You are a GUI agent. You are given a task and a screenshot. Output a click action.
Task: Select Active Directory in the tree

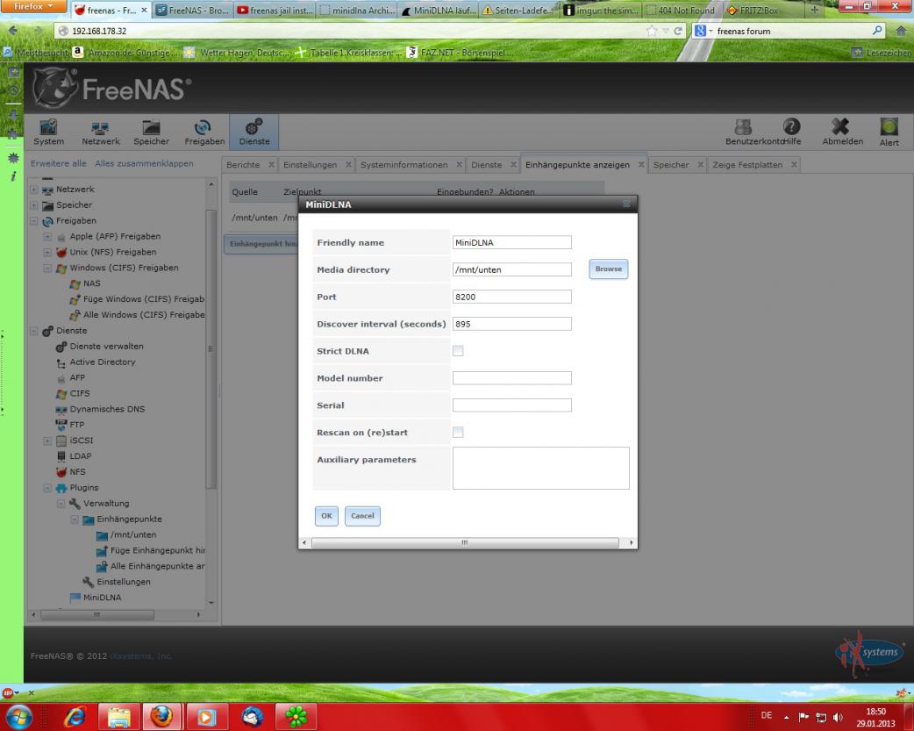coord(103,362)
